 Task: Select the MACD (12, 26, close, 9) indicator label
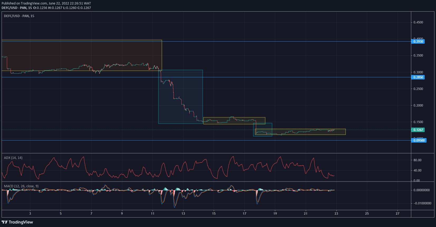point(21,186)
